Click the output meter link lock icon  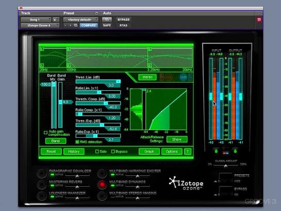pos(235,151)
